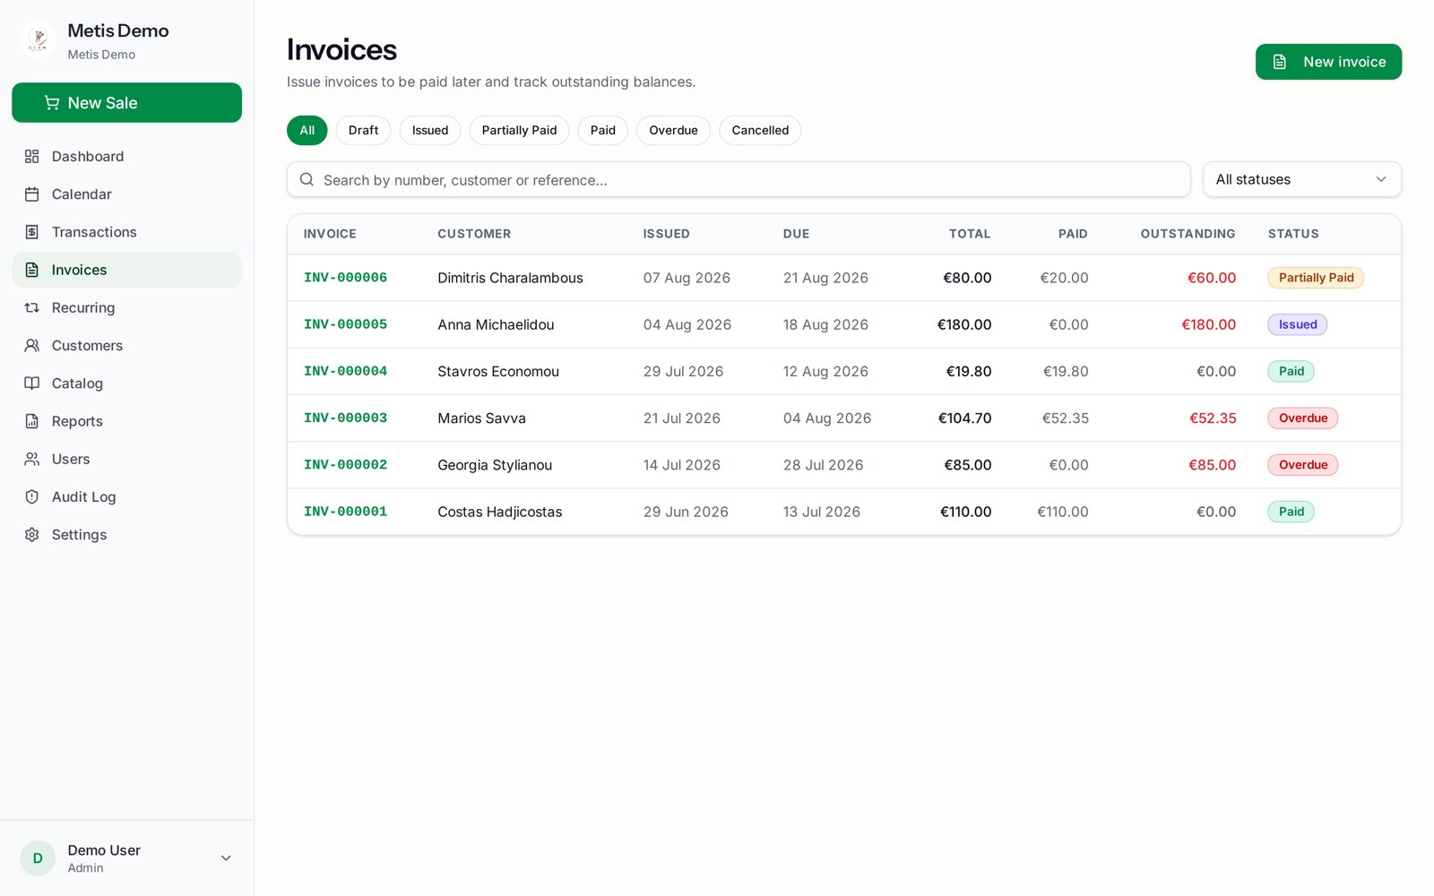The width and height of the screenshot is (1434, 896).
Task: Go to Calendar in the sidebar
Action: (x=126, y=194)
